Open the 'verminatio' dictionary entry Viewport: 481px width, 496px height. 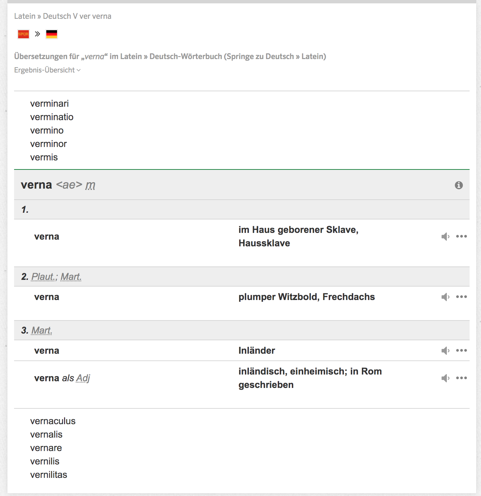(52, 117)
